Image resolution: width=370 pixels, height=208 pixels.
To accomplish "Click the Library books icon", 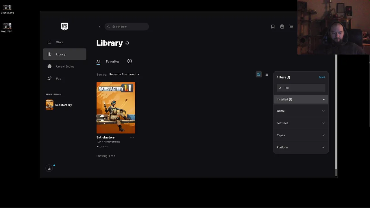I will coord(49,54).
